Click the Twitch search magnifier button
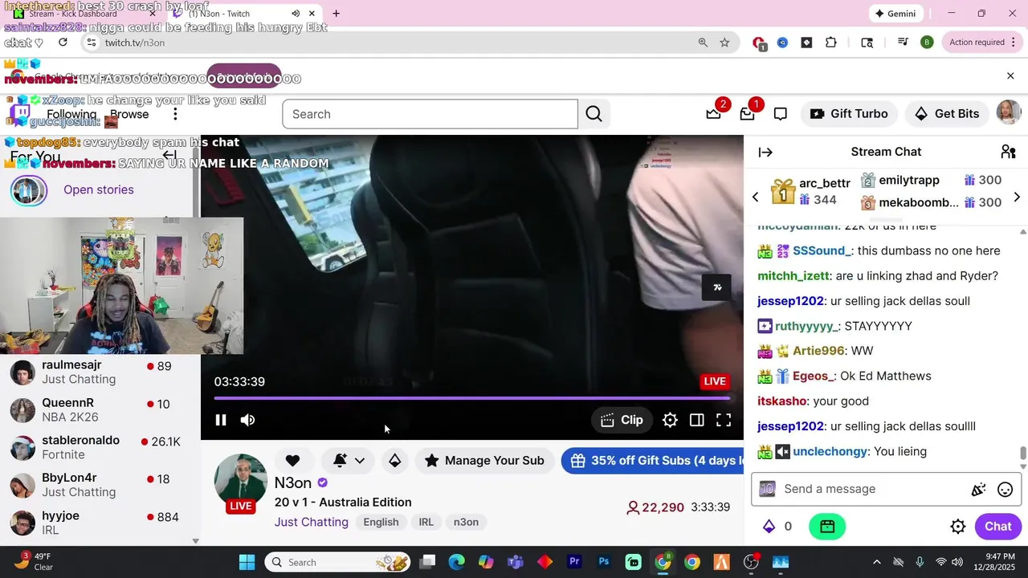Screen dimensions: 1028x578 click(x=594, y=114)
